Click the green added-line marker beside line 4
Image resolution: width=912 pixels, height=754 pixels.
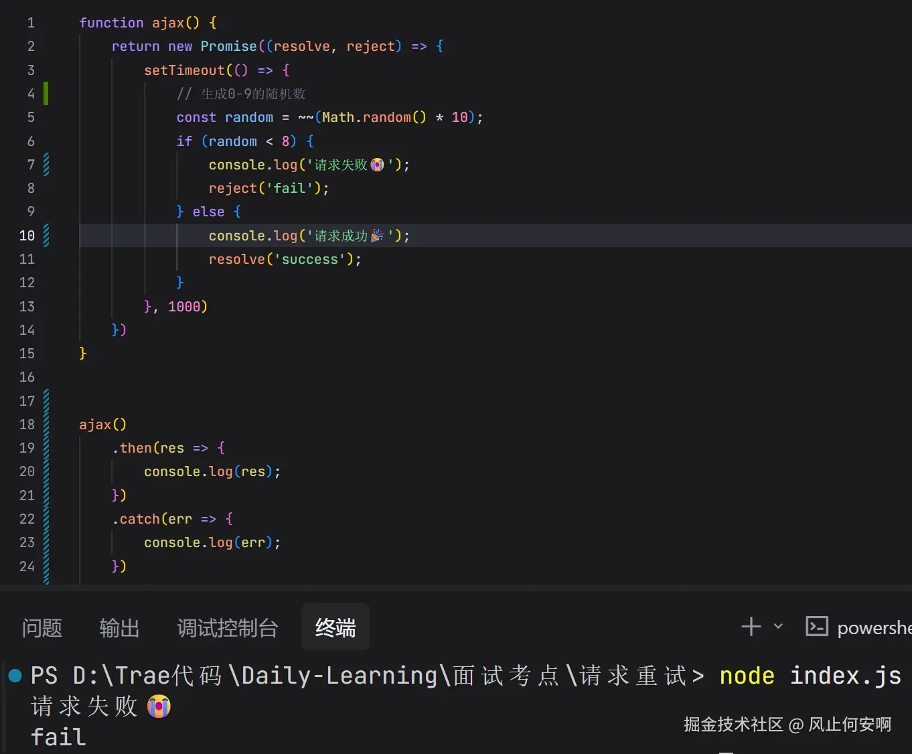click(x=46, y=94)
